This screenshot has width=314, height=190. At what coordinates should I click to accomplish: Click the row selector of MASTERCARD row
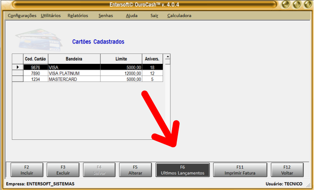tap(17, 79)
